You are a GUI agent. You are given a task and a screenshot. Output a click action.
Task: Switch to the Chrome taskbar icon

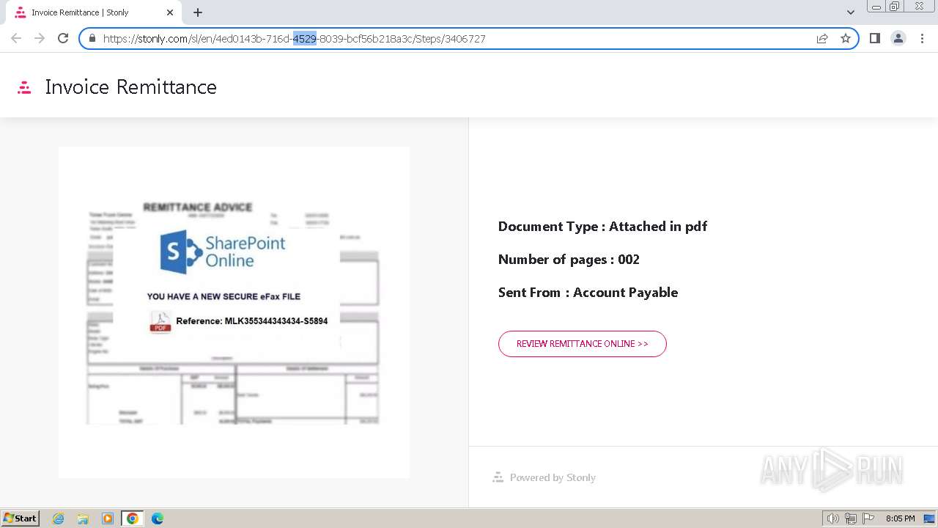pos(133,518)
